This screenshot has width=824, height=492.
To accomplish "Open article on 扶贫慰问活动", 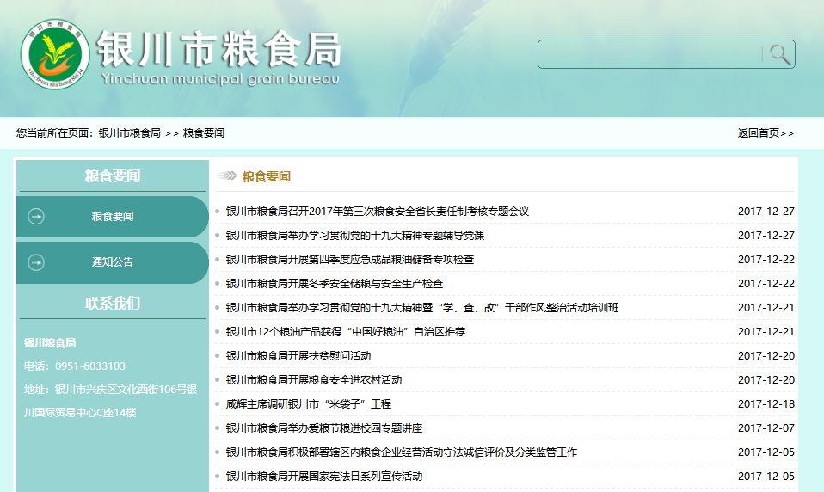I will coord(298,356).
